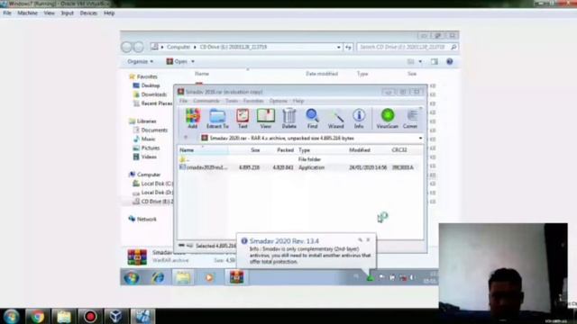Screen dimensions: 577x324
Task: Expand the Explorer address bar dropdown
Action: (x=339, y=47)
